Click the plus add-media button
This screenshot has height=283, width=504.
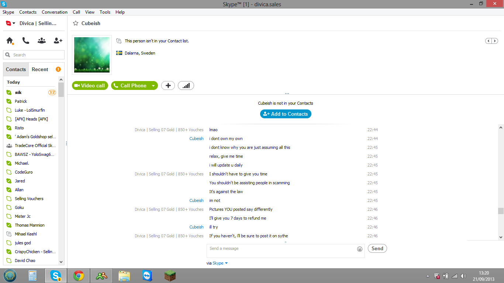tap(168, 85)
